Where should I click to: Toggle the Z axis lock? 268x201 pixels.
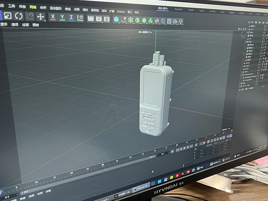(x=71, y=18)
